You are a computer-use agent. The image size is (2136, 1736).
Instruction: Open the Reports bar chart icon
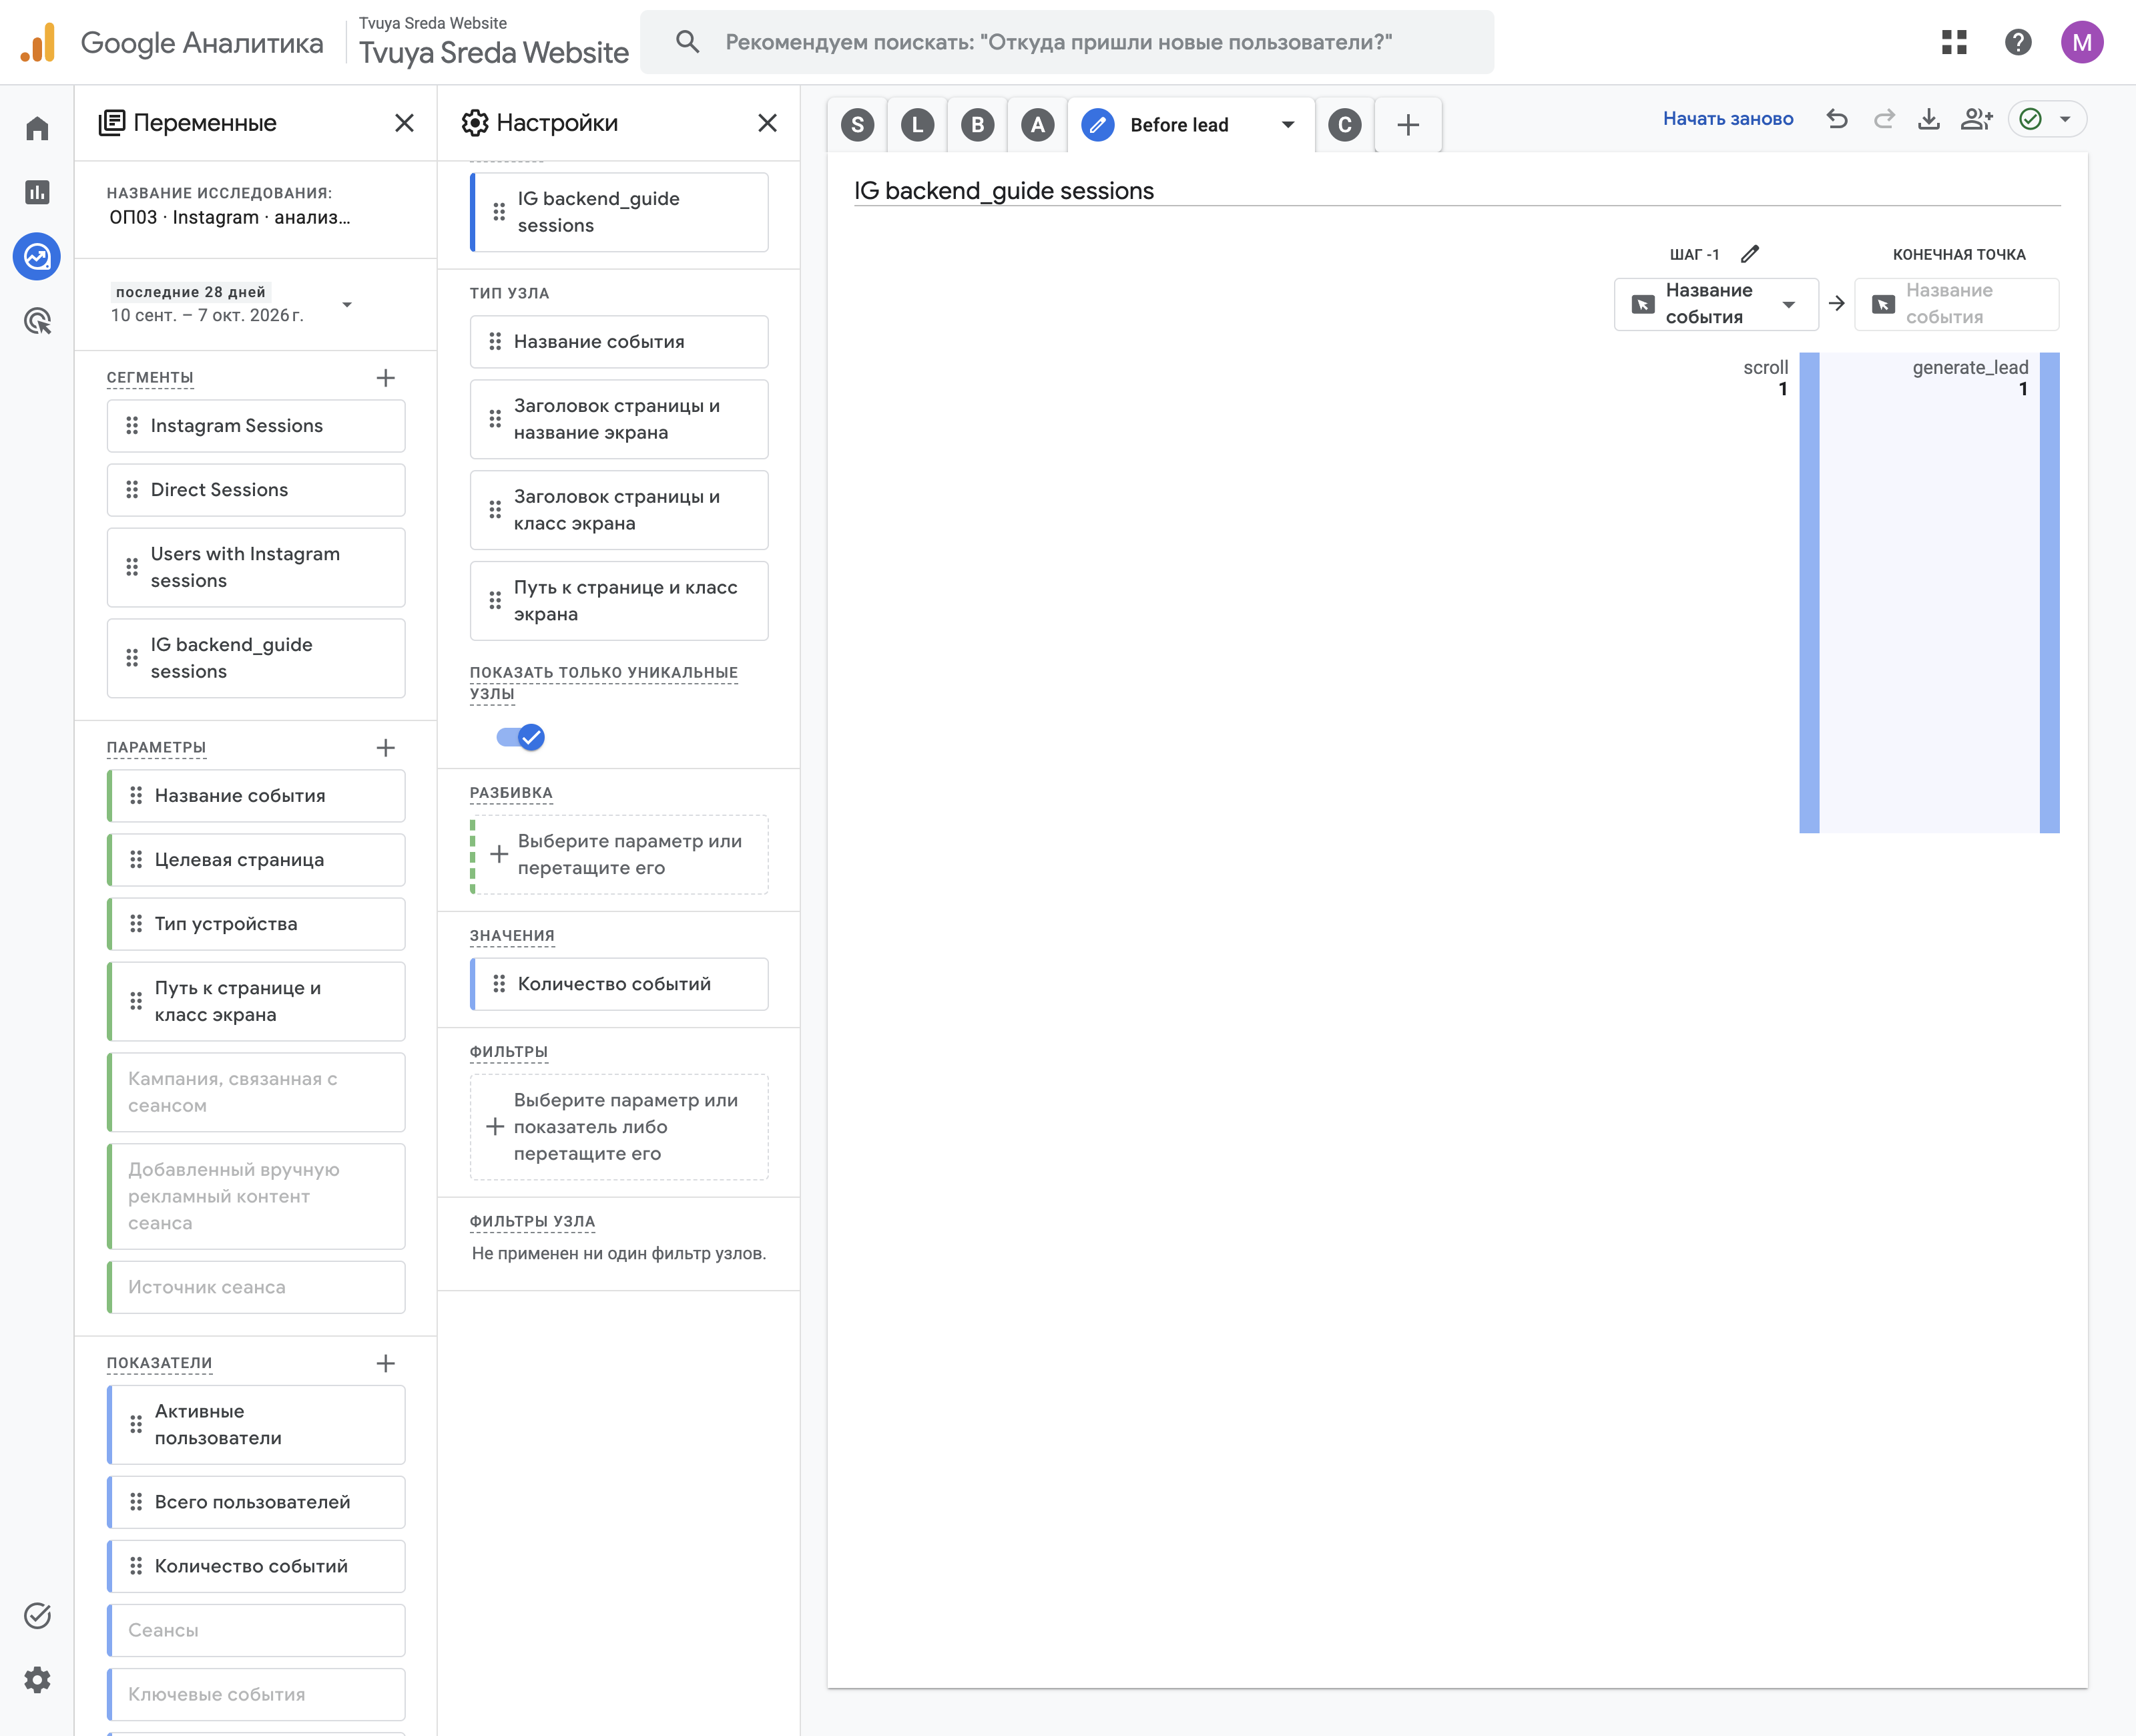[37, 192]
